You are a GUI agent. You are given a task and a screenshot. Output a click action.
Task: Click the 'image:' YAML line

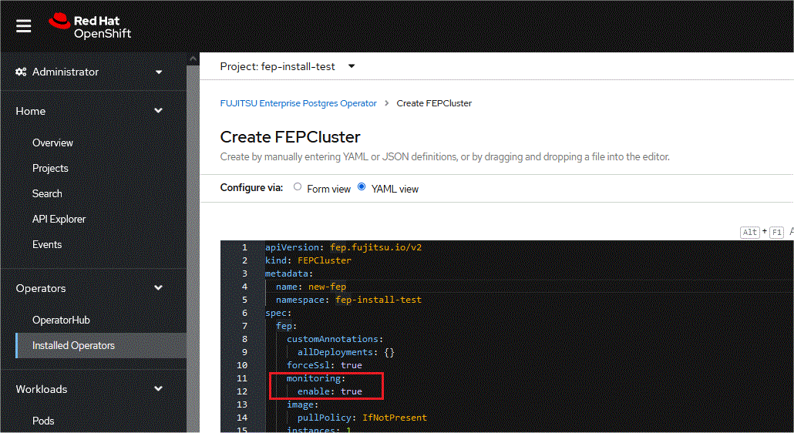click(x=302, y=404)
